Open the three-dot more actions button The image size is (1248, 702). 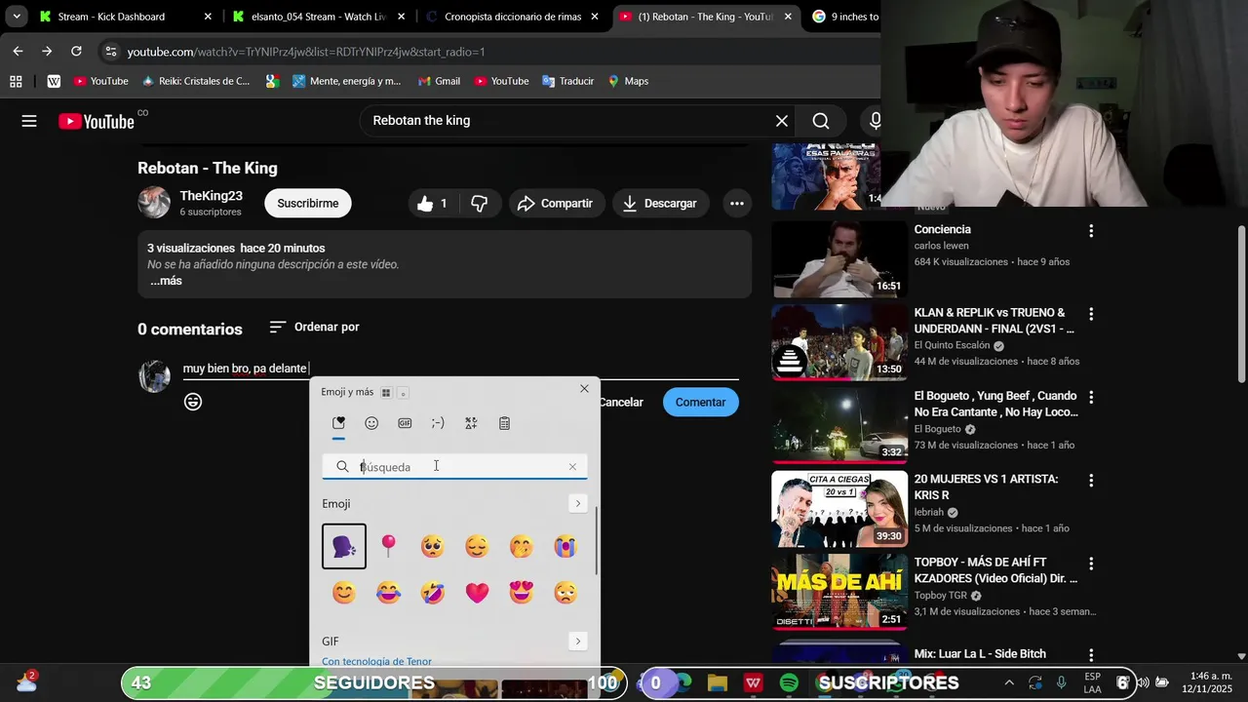coord(737,203)
